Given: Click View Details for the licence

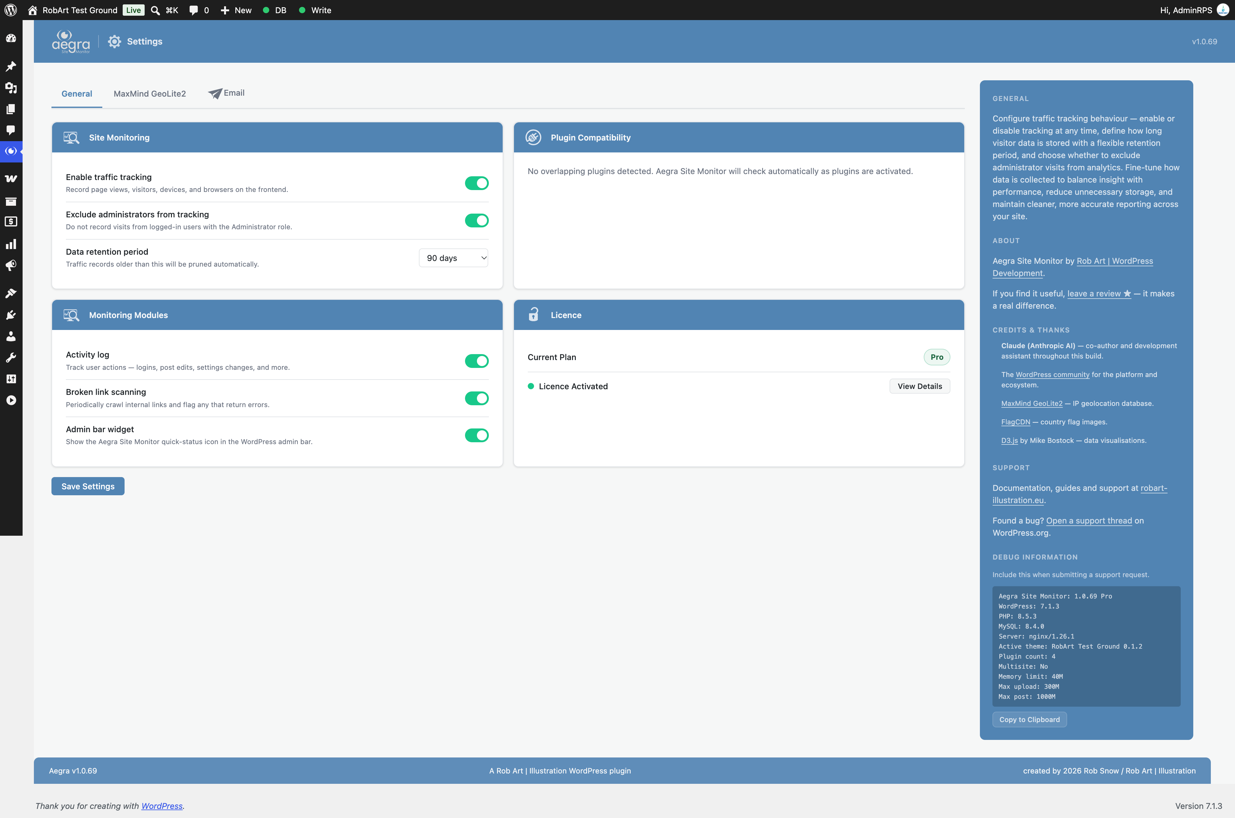Looking at the screenshot, I should tap(919, 386).
